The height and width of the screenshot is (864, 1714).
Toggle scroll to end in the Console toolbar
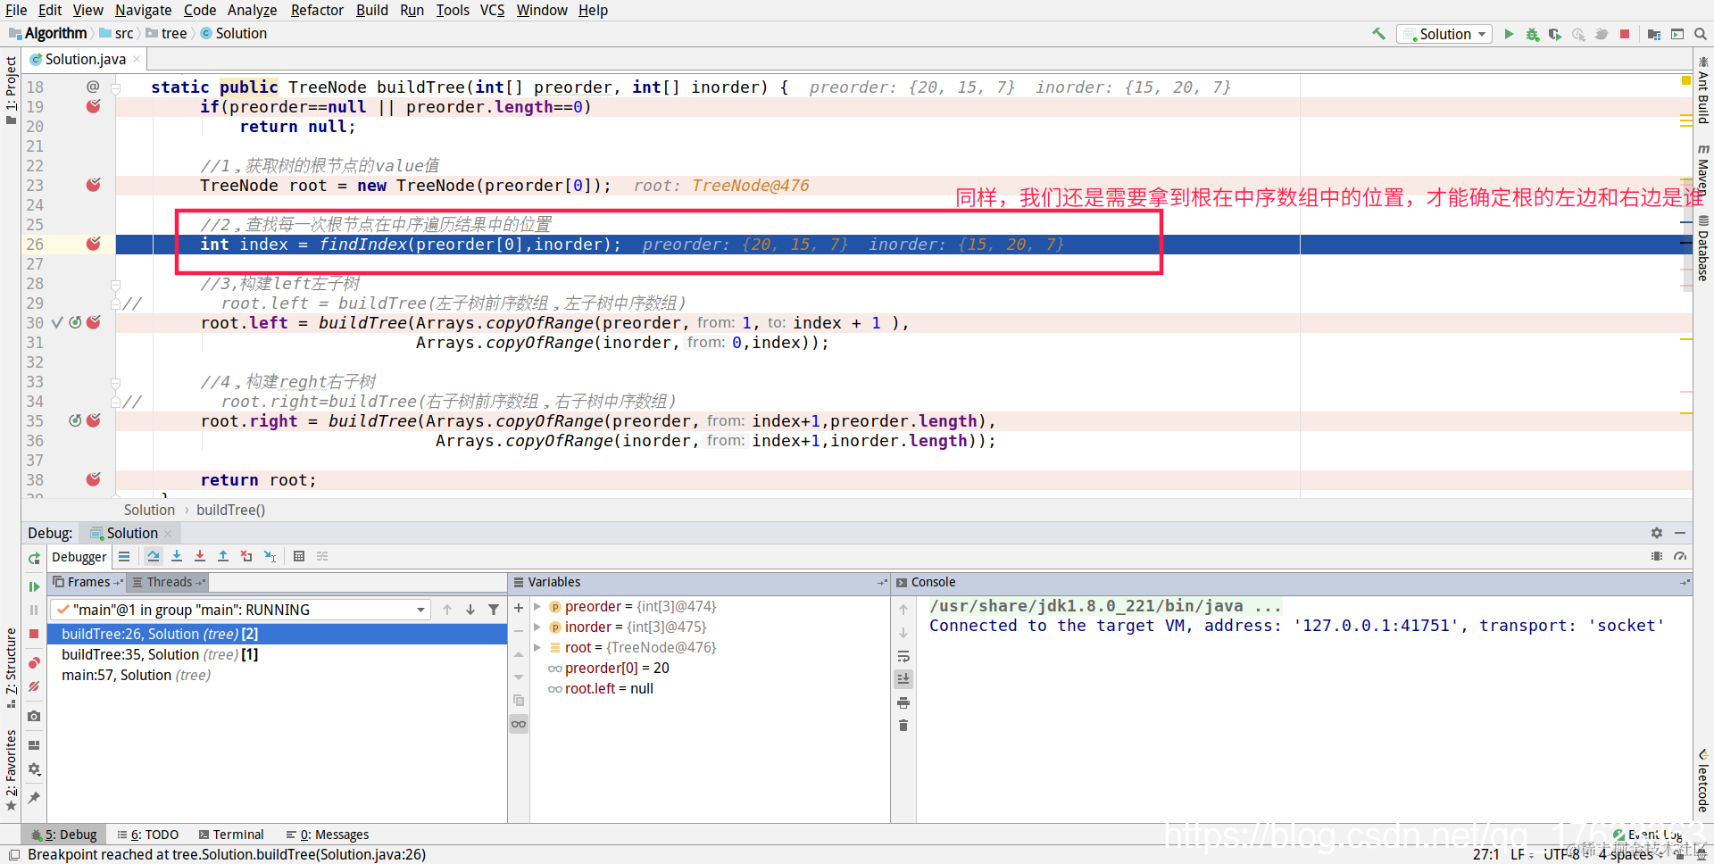[x=903, y=678]
